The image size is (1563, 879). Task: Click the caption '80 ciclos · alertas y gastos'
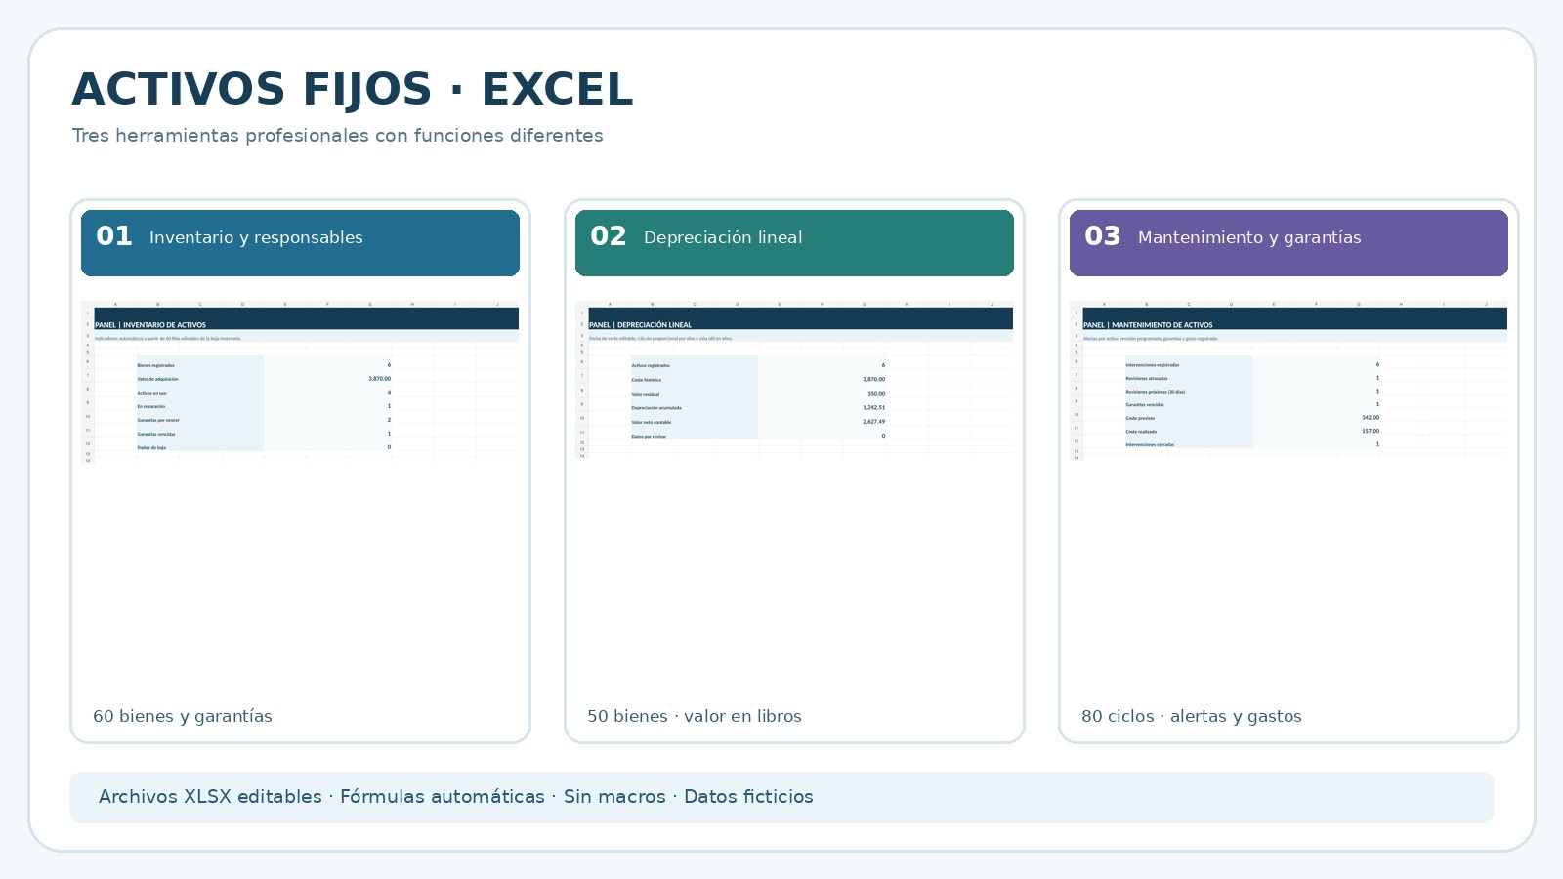click(1192, 716)
